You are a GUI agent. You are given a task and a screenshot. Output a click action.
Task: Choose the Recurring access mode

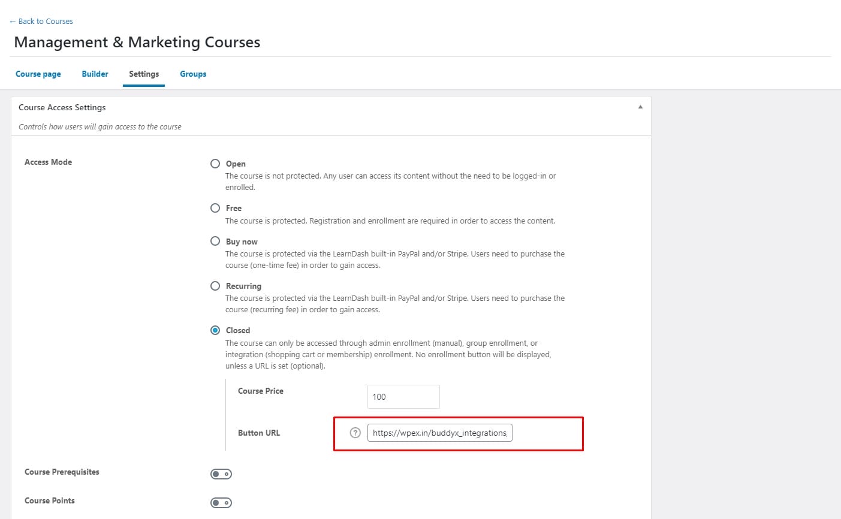[x=215, y=286]
